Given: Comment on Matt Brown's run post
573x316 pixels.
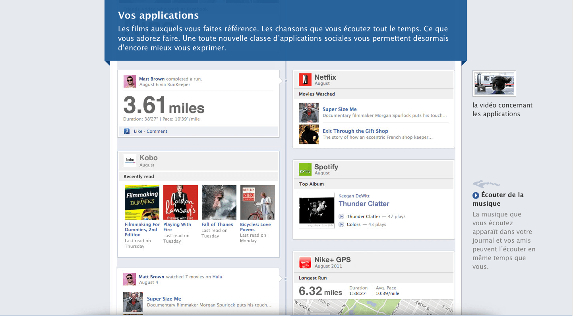Looking at the screenshot, I should pyautogui.click(x=157, y=131).
